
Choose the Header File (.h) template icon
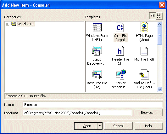pos(120,51)
